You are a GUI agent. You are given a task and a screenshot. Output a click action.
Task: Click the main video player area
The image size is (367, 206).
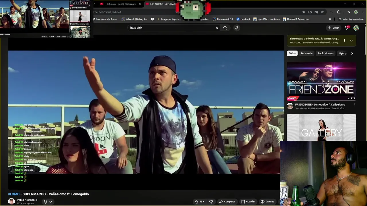tap(146, 112)
